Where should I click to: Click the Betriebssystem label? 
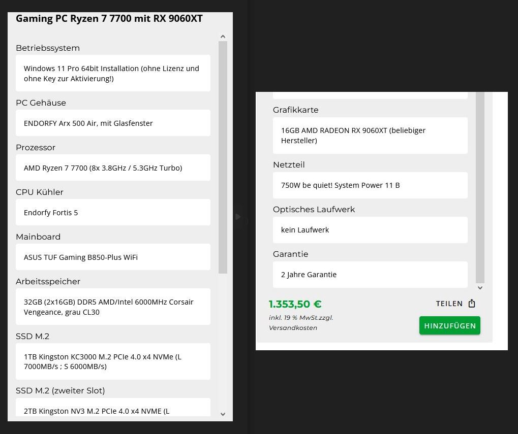[48, 48]
